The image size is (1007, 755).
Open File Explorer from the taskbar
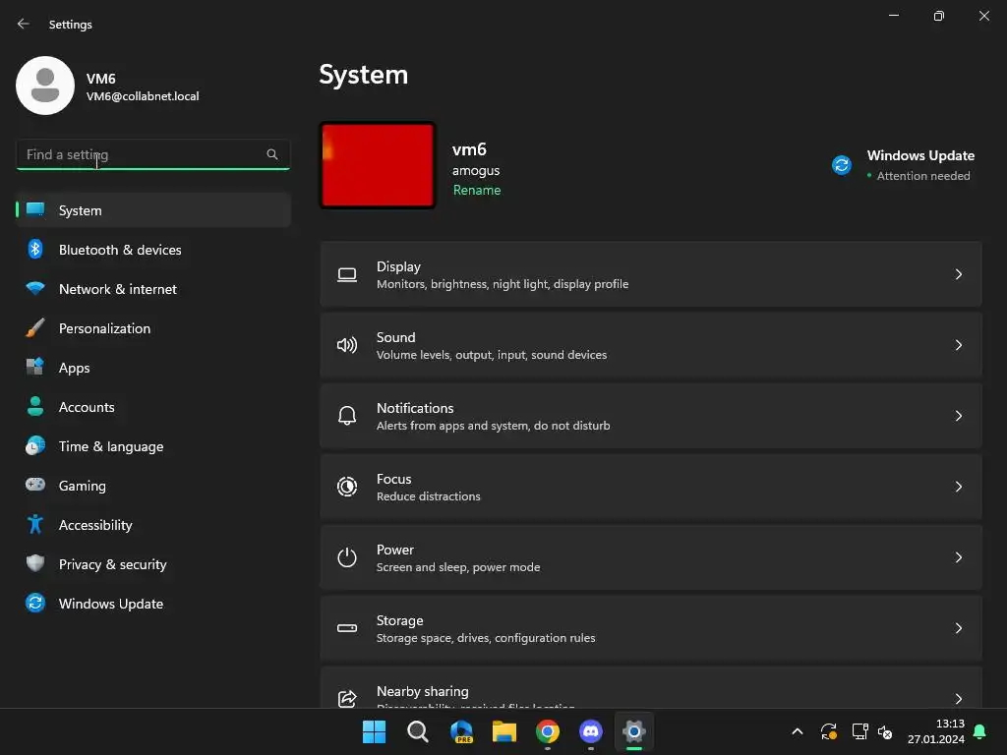click(x=504, y=731)
